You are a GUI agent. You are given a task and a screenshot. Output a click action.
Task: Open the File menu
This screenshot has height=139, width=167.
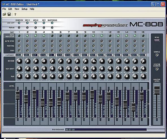point(4,9)
